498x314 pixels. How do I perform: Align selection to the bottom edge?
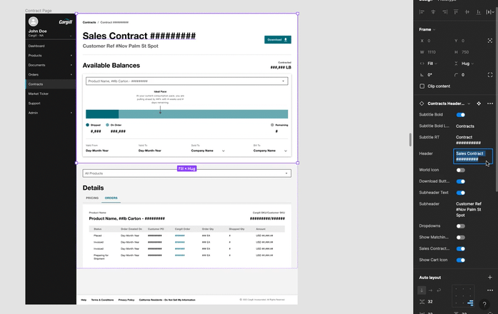point(478,12)
